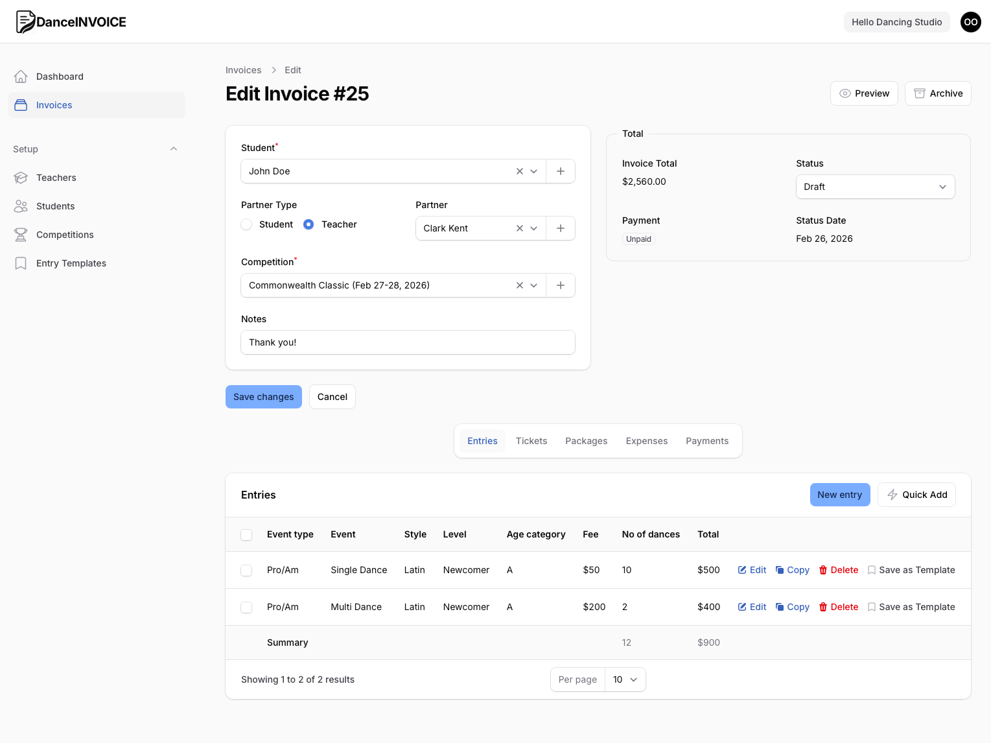Open the Teachers page from sidebar

point(56,178)
